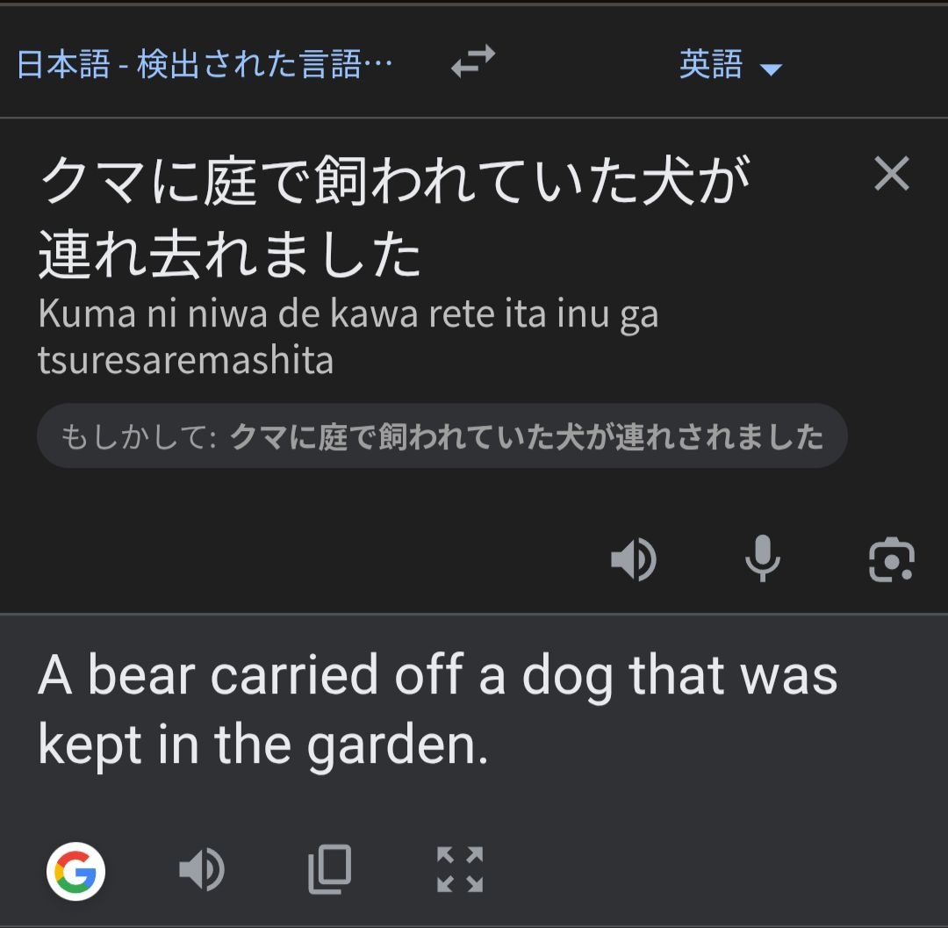
Task: Click the Google G logo icon
Action: (76, 872)
